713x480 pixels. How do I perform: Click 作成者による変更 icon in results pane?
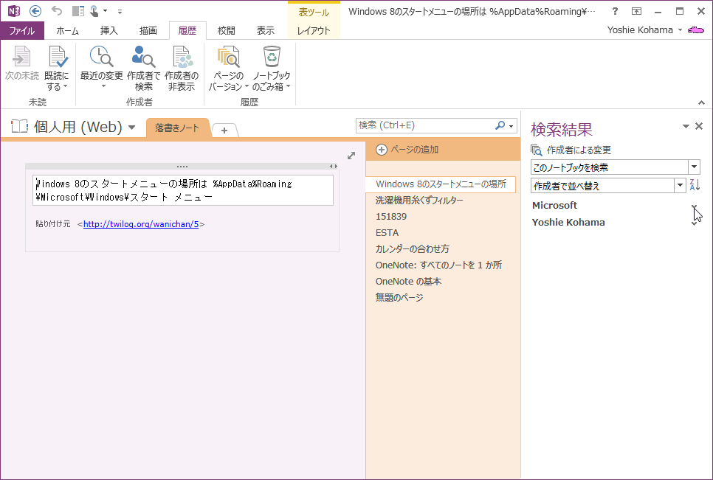tap(537, 150)
